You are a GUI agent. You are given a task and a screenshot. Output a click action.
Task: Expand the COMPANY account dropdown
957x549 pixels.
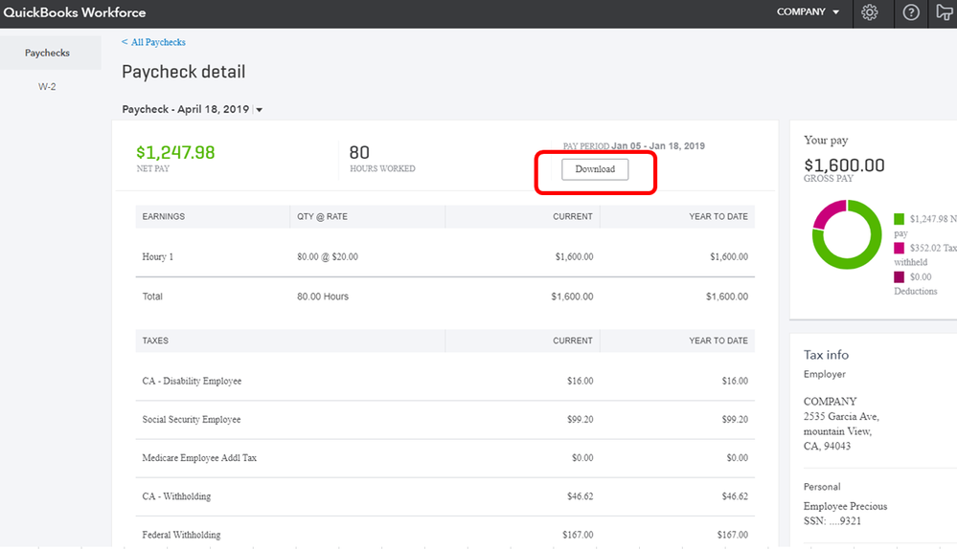click(x=809, y=12)
